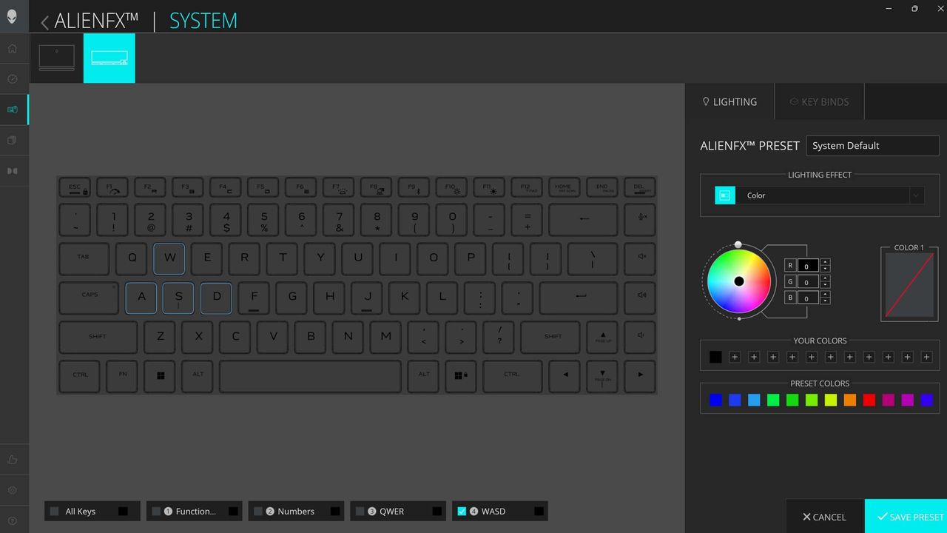Uncheck the WASD group checkbox
This screenshot has height=533, width=947.
point(462,511)
